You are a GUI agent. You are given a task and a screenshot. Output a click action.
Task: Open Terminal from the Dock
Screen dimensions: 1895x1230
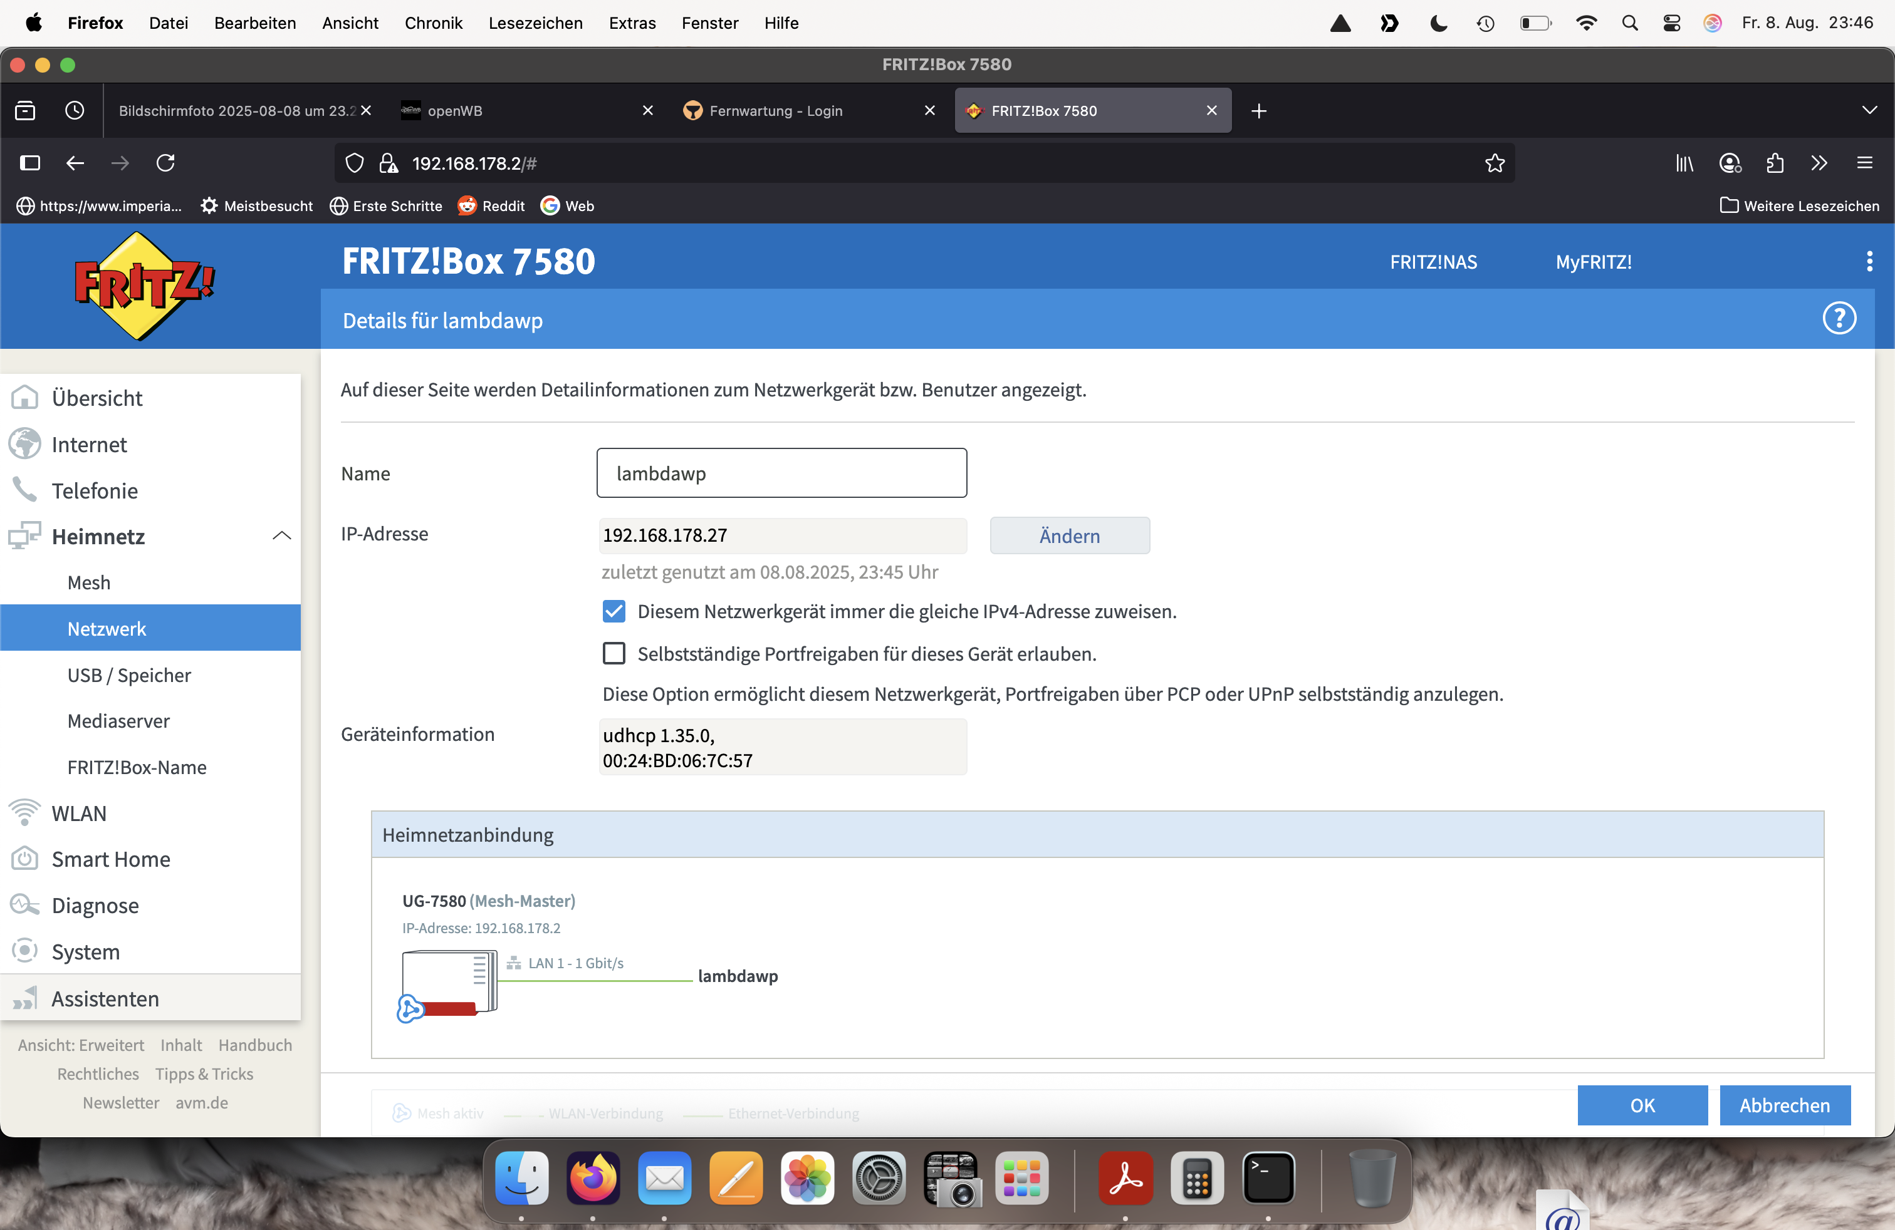(x=1268, y=1178)
